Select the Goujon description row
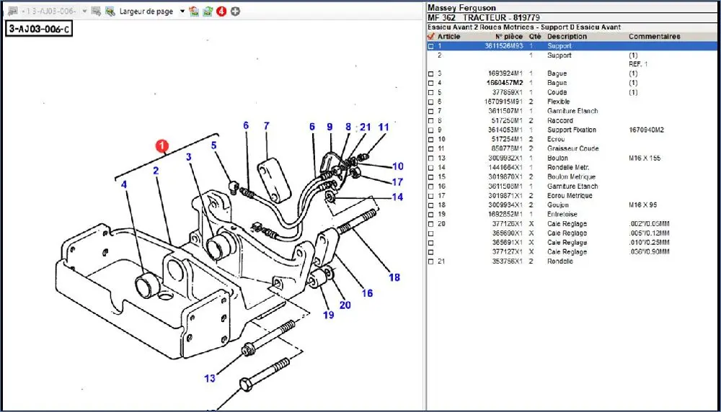The image size is (721, 412). point(558,205)
